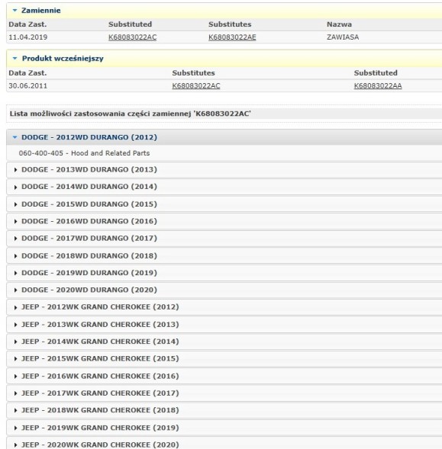
Task: Select DODGE - 2016WD DURANGO (2016) title
Action: pyautogui.click(x=89, y=221)
